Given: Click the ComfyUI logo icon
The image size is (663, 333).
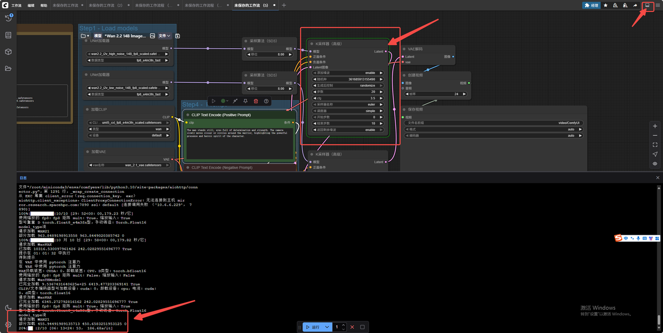Looking at the screenshot, I should tap(4, 5).
